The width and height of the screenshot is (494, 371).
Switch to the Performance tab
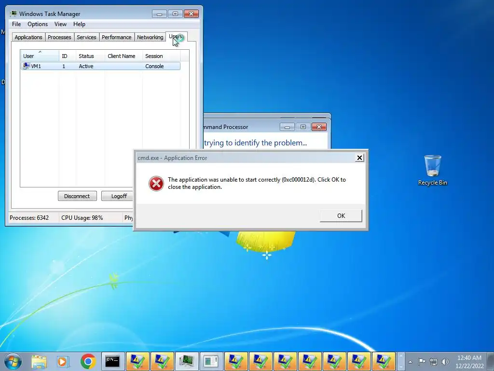[117, 37]
